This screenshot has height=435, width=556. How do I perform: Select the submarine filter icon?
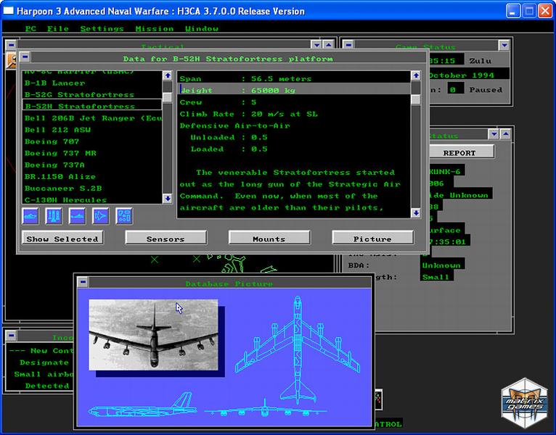[x=78, y=215]
